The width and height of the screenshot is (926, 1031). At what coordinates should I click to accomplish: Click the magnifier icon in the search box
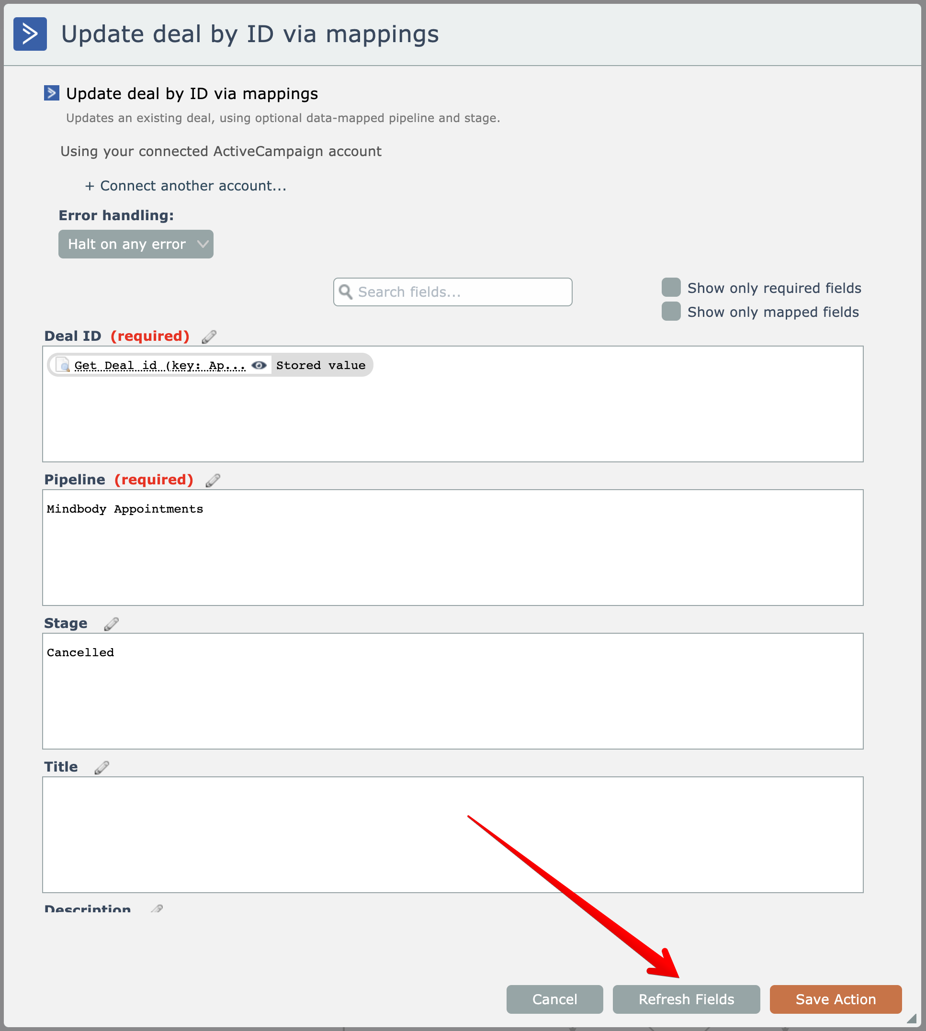tap(346, 292)
